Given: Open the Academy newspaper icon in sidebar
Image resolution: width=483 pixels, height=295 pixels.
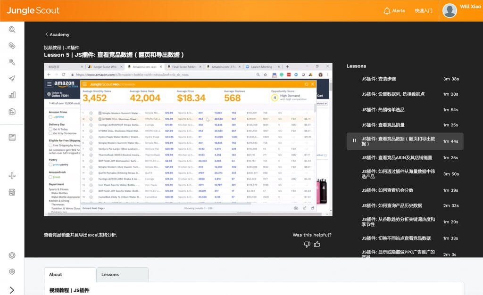Looking at the screenshot, I should [x=12, y=137].
